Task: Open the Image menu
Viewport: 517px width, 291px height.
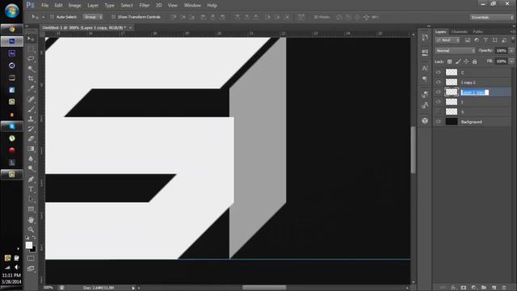Action: click(74, 6)
